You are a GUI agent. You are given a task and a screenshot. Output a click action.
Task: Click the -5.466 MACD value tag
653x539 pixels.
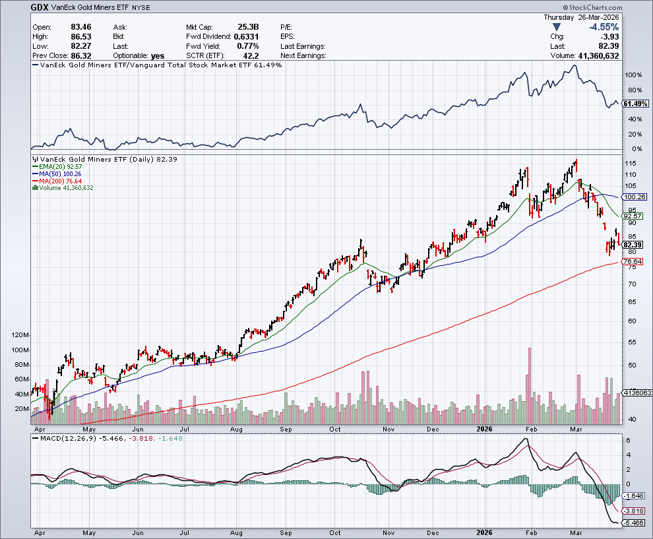634,523
